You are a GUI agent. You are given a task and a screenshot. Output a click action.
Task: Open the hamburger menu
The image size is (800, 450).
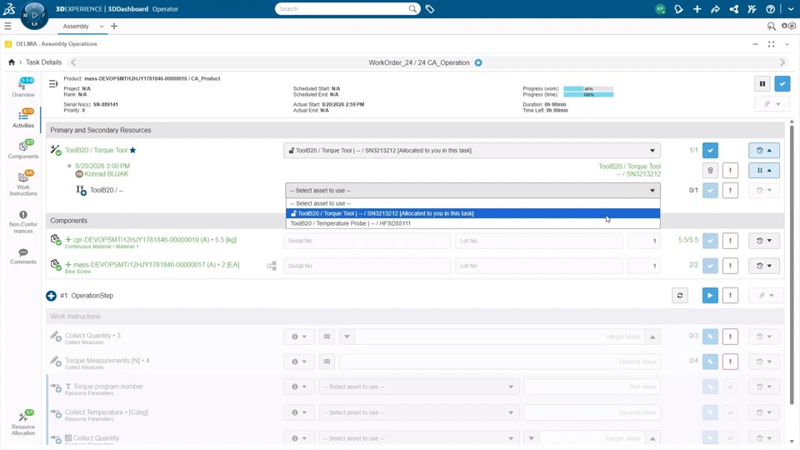[7, 26]
